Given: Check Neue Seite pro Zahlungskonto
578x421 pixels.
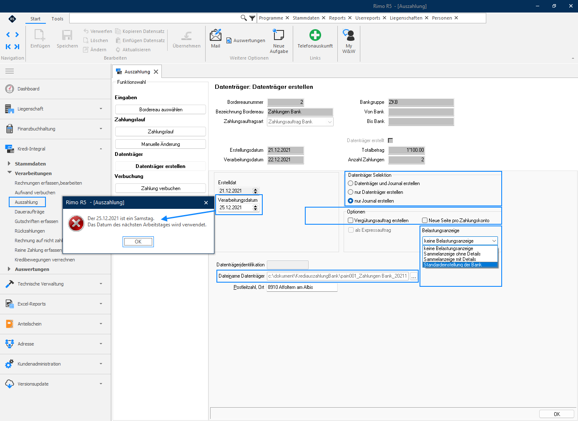Looking at the screenshot, I should 425,221.
